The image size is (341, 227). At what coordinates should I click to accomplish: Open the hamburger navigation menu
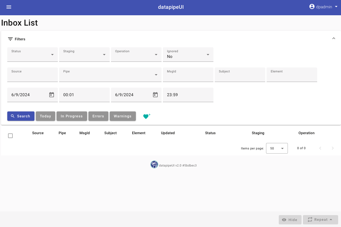pyautogui.click(x=9, y=7)
